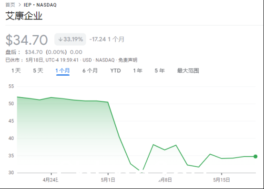
Task: Click the 4月24日 date tick on chart
Action: [x=51, y=180]
